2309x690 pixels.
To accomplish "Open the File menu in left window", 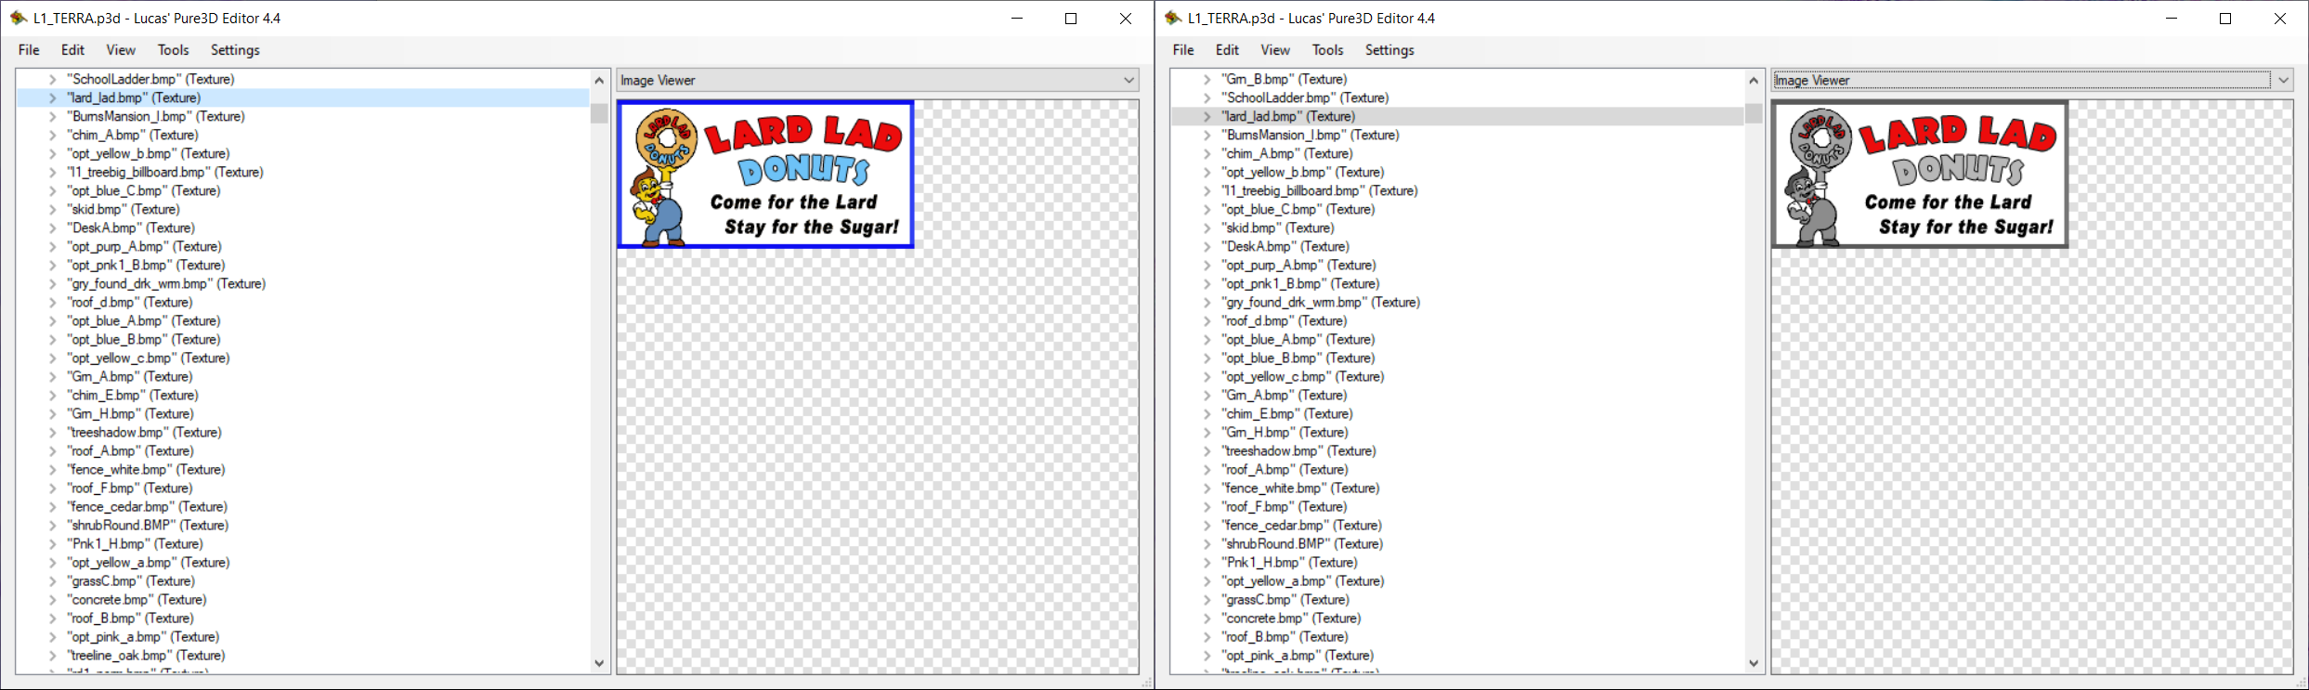I will [x=29, y=50].
